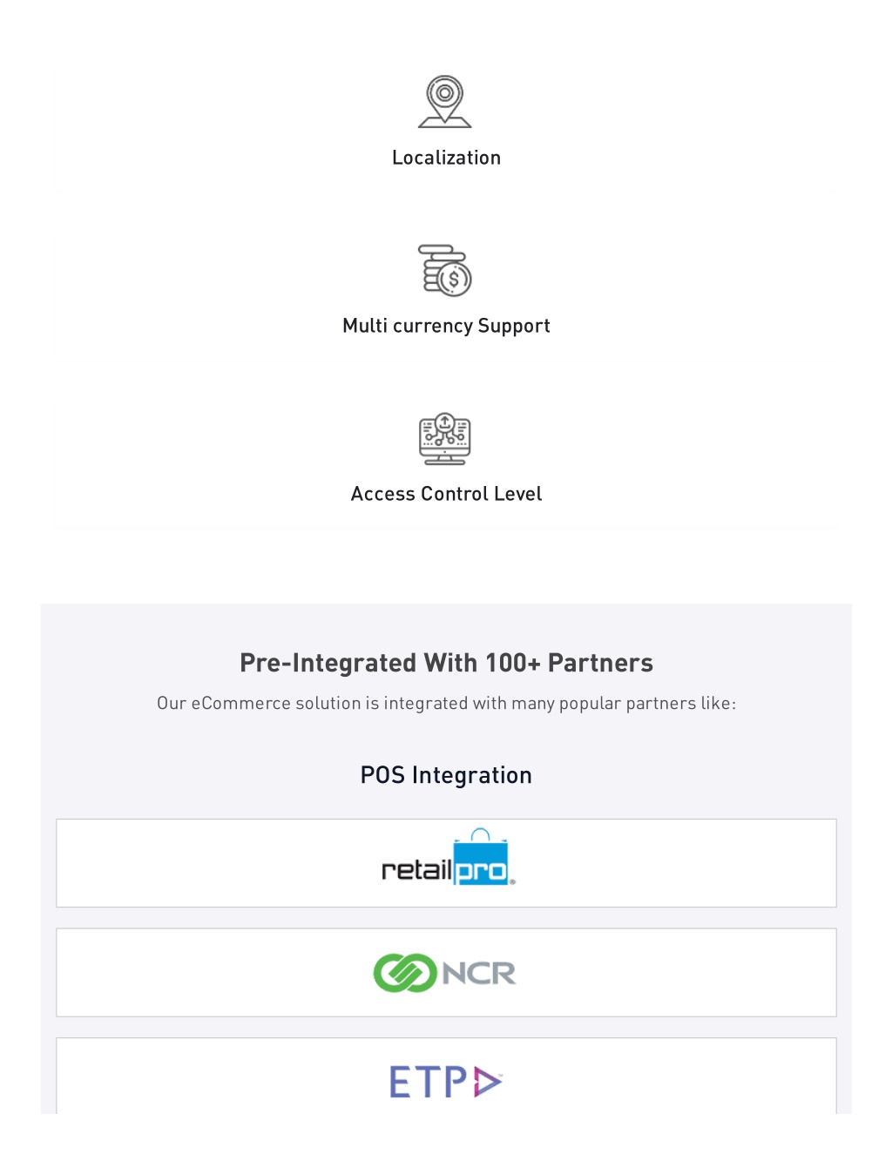Click the Retail Pro partner card

coord(446,863)
